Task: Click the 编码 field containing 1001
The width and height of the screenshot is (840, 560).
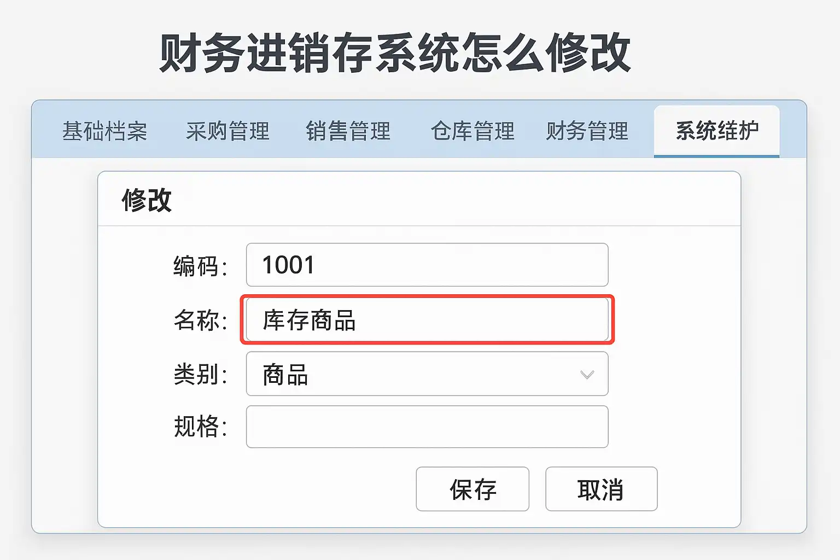Action: coord(427,265)
